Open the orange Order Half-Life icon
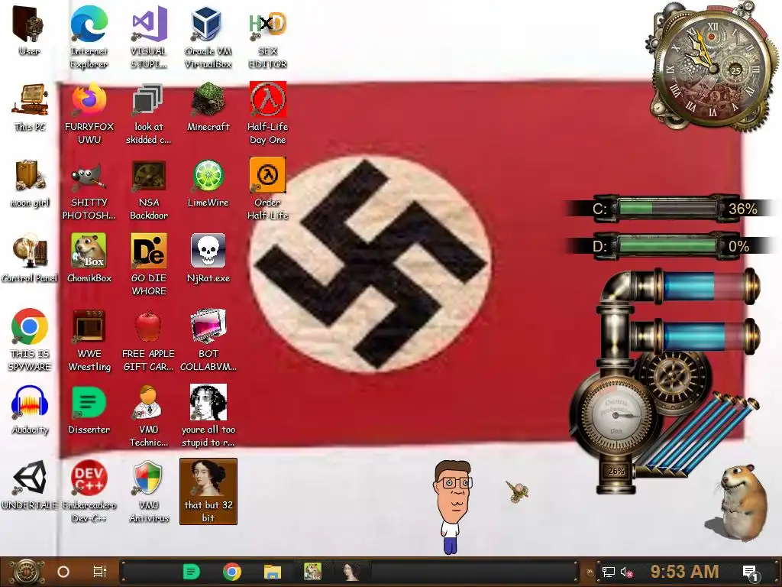 coord(268,189)
